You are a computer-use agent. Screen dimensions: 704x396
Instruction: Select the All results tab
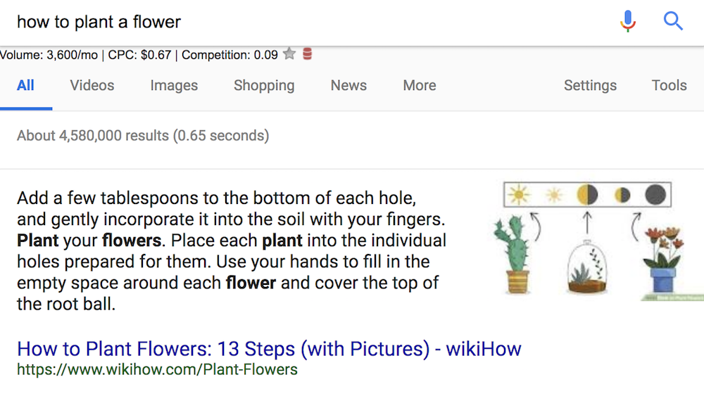[26, 85]
